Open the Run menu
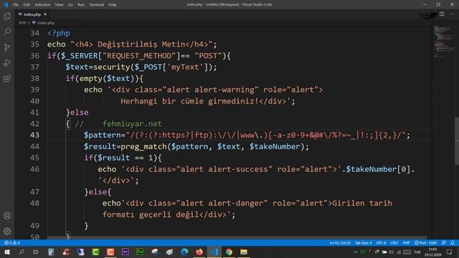Image resolution: width=459 pixels, height=258 pixels. pos(81,4)
